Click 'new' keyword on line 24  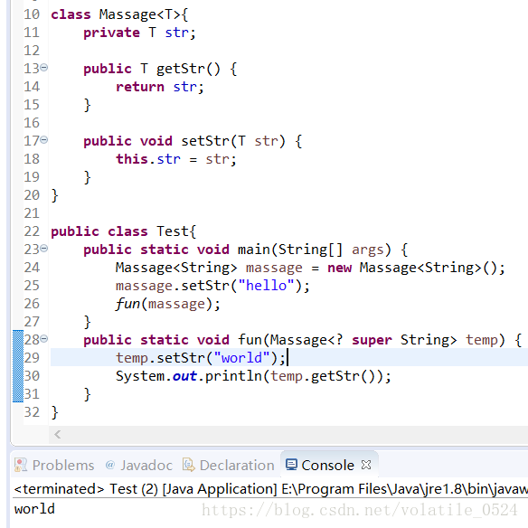[x=339, y=268]
